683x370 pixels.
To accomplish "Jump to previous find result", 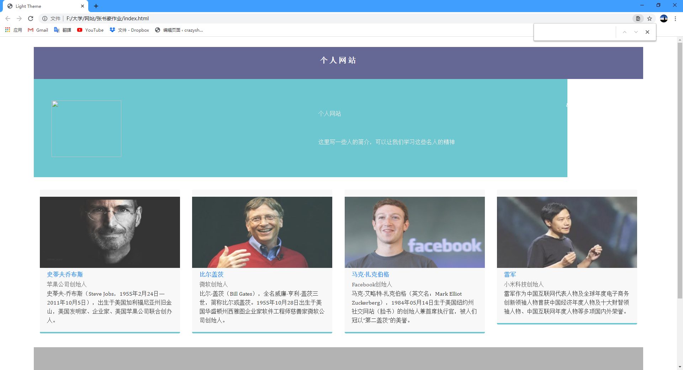I will pyautogui.click(x=624, y=32).
